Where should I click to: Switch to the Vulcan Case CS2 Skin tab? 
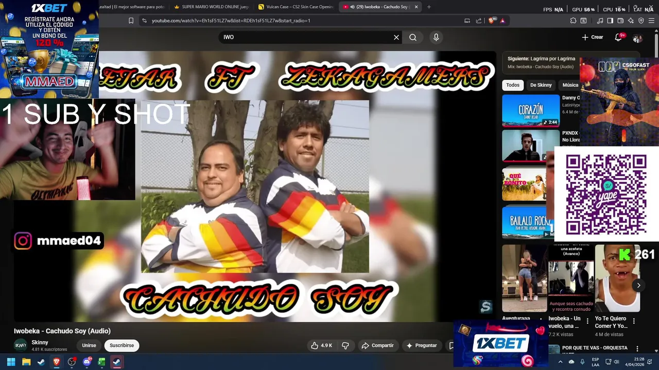296,7
